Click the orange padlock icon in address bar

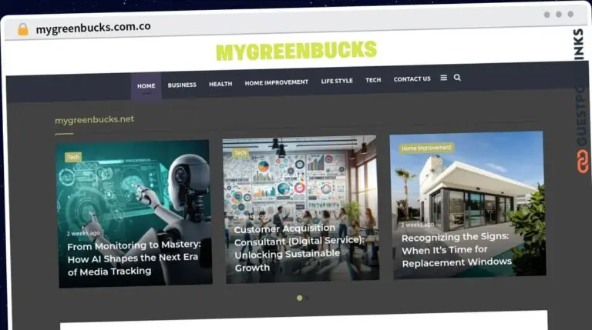pyautogui.click(x=23, y=29)
